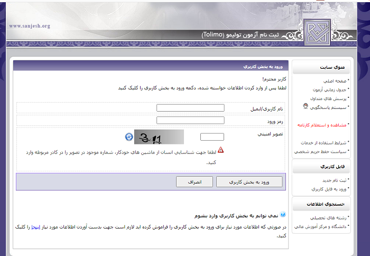The height and width of the screenshot is (256, 370).
Task: Open دانشگاه و مرکز آموزش عالی link
Action: click(x=320, y=227)
